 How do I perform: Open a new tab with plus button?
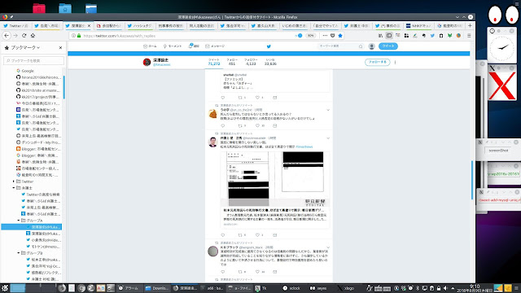[470, 25]
